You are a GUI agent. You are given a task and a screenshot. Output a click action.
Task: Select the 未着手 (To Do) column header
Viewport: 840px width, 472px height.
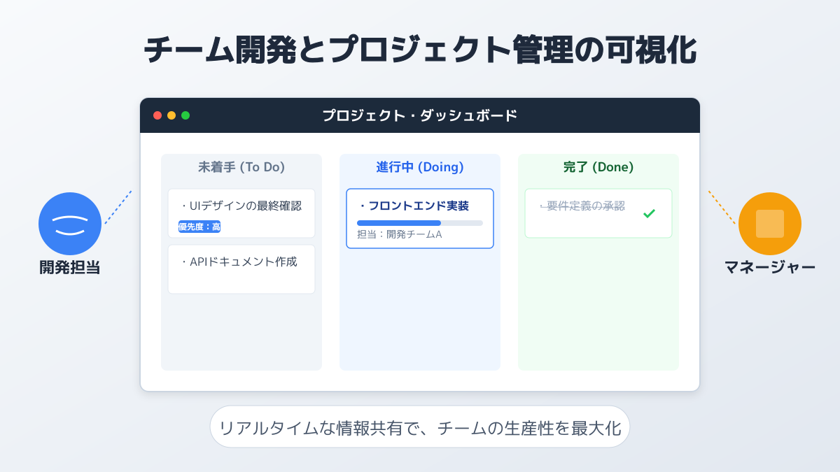(x=241, y=167)
